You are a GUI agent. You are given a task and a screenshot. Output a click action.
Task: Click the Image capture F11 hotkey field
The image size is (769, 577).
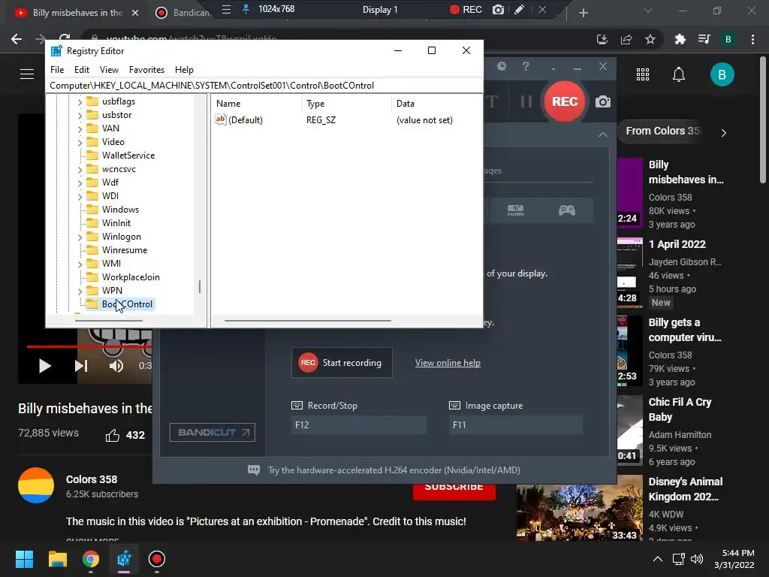point(516,425)
